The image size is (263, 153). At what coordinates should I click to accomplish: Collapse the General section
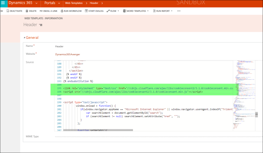[24, 38]
